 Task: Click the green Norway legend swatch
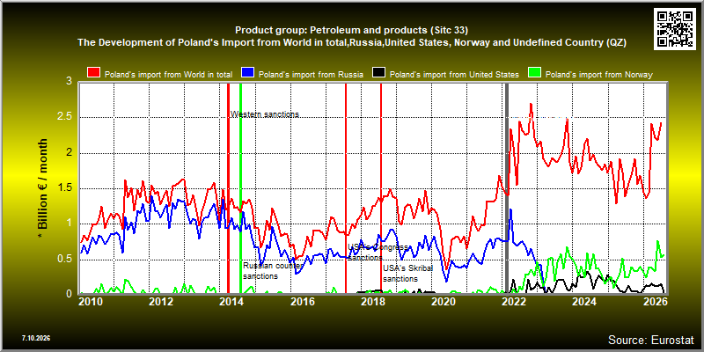(535, 74)
